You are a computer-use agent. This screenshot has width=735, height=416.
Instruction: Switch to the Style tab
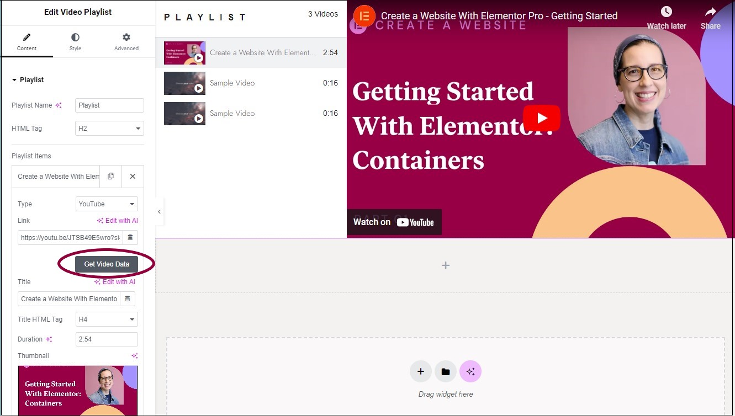point(75,42)
